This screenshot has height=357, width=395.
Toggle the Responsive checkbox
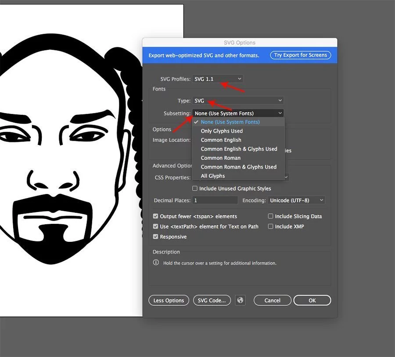(x=156, y=237)
